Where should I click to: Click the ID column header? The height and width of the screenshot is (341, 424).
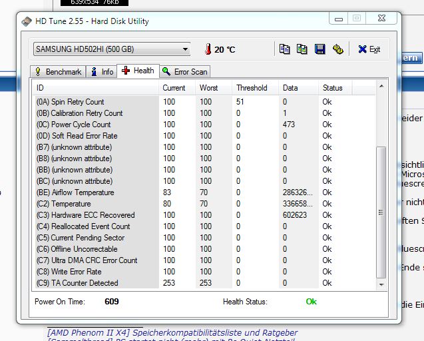coord(95,88)
